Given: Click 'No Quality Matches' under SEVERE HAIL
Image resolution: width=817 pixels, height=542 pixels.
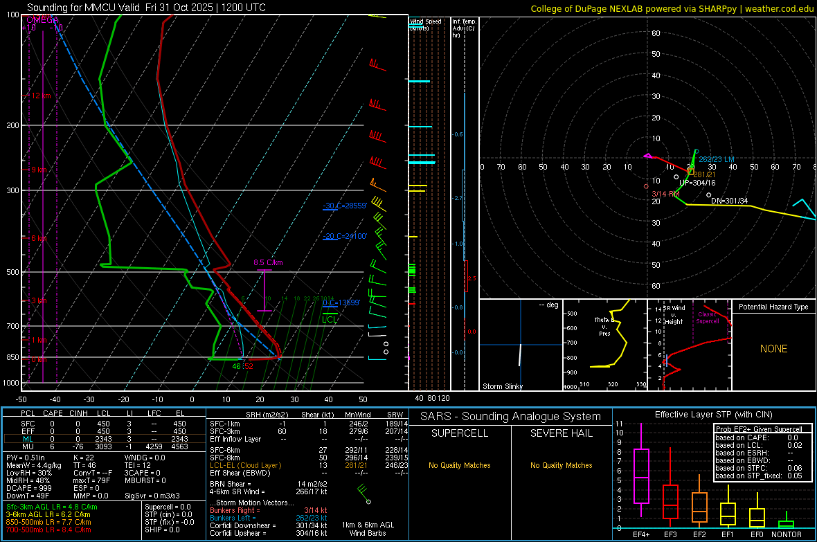Looking at the screenshot, I should 561,465.
